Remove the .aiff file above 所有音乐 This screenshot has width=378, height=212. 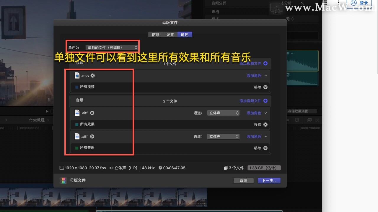click(92, 136)
